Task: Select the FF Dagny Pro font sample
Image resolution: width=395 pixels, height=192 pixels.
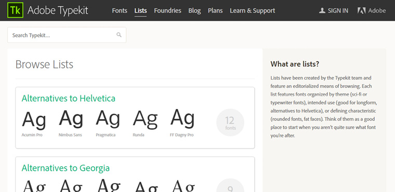Action: (182, 118)
